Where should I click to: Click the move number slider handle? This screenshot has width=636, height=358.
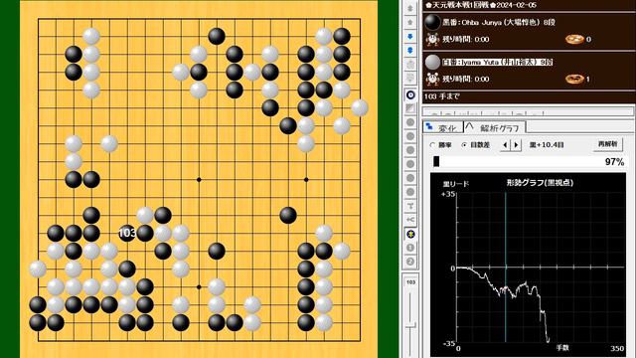[410, 325]
